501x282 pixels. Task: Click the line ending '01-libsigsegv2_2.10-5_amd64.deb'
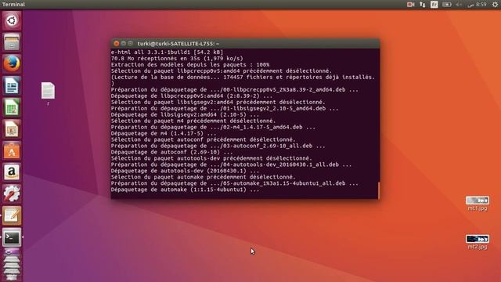click(225, 108)
